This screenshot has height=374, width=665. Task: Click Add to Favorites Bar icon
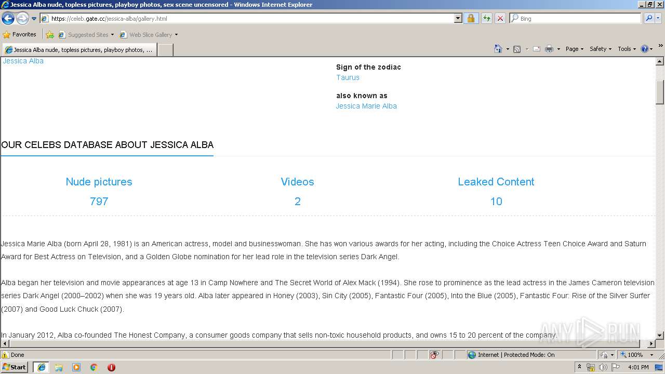click(50, 35)
